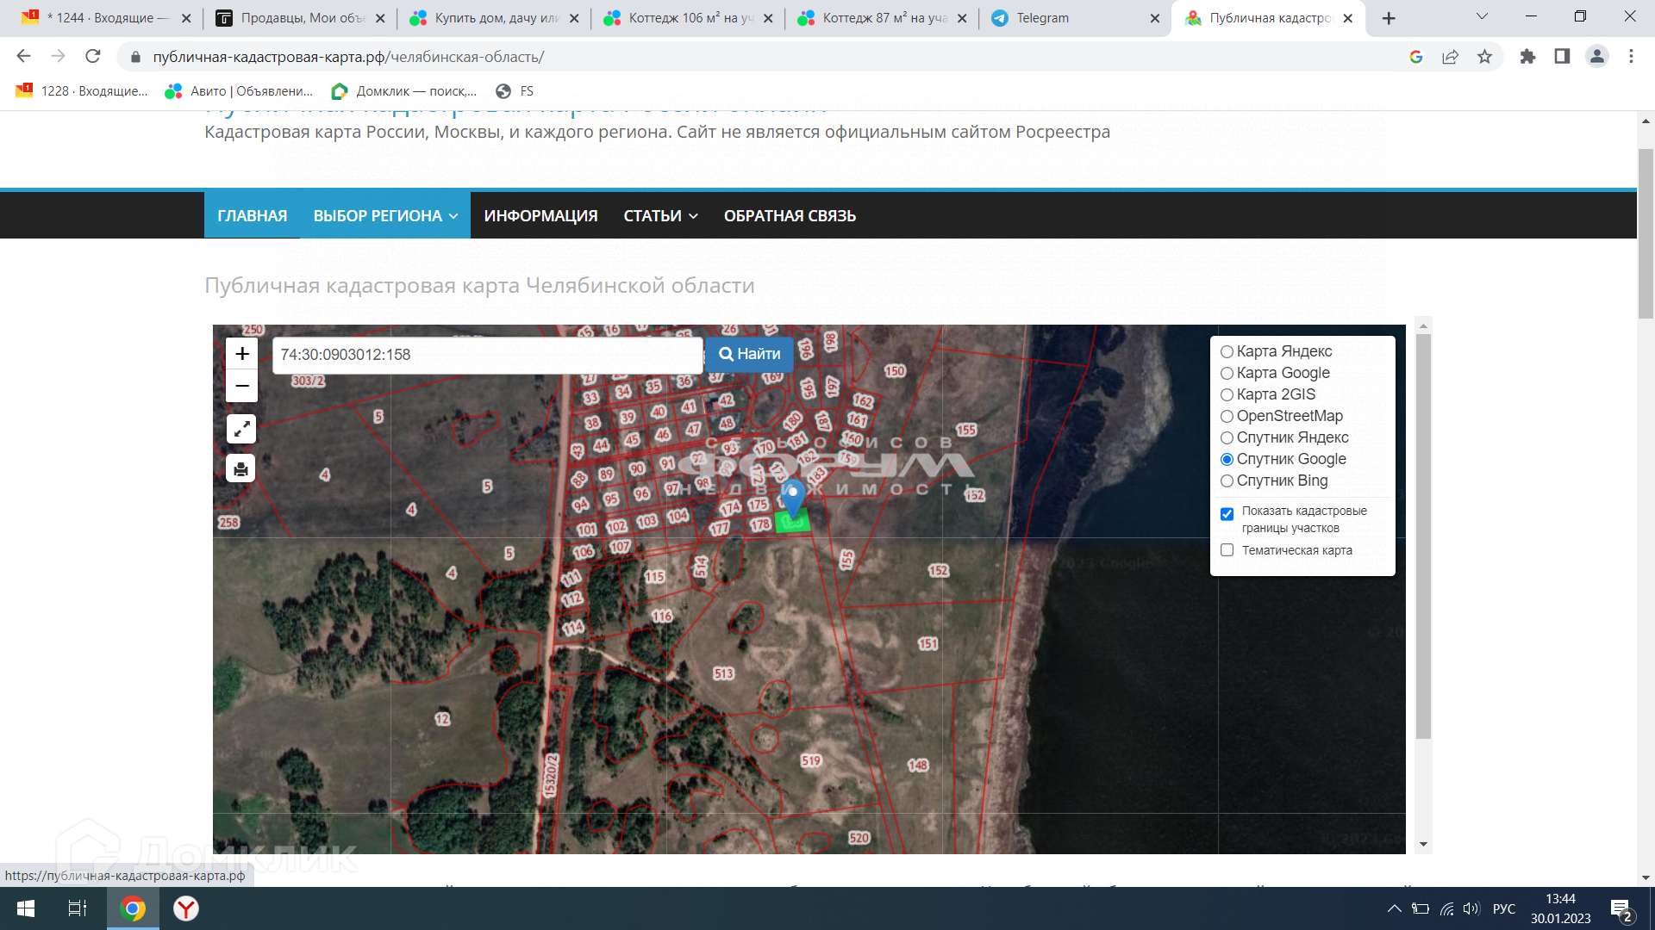Reload the current page

(93, 57)
